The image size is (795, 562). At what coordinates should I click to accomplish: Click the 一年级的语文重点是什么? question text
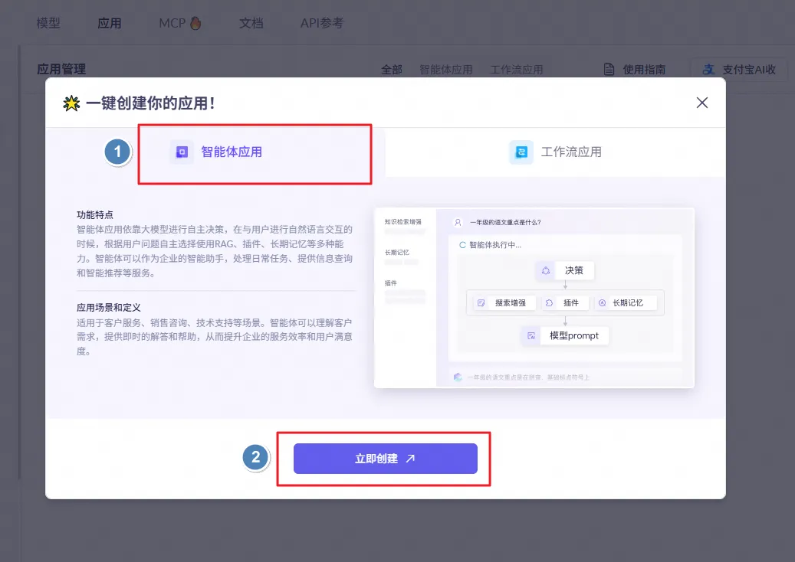pos(505,222)
